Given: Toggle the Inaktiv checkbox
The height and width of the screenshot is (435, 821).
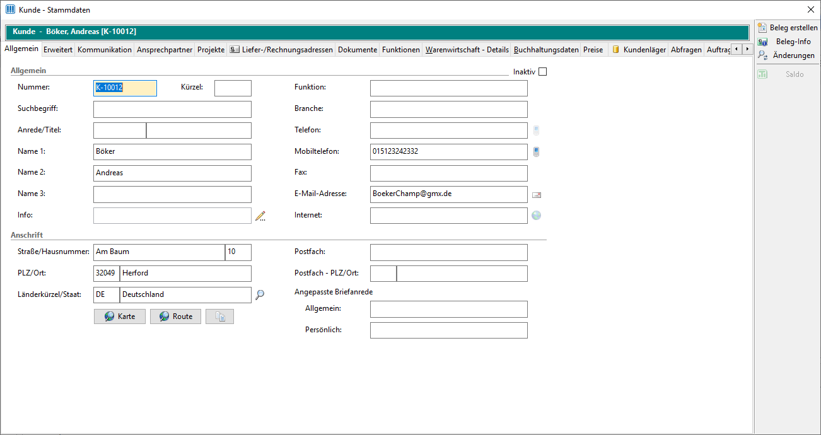Looking at the screenshot, I should coord(542,71).
